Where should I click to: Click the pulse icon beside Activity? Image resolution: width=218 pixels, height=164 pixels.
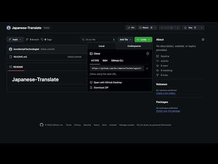(x=158, y=61)
